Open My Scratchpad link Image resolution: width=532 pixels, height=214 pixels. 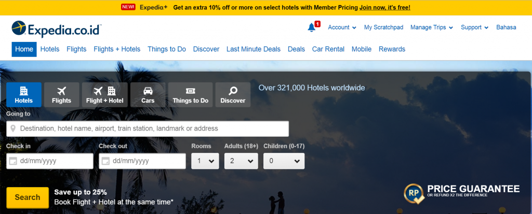click(x=384, y=27)
